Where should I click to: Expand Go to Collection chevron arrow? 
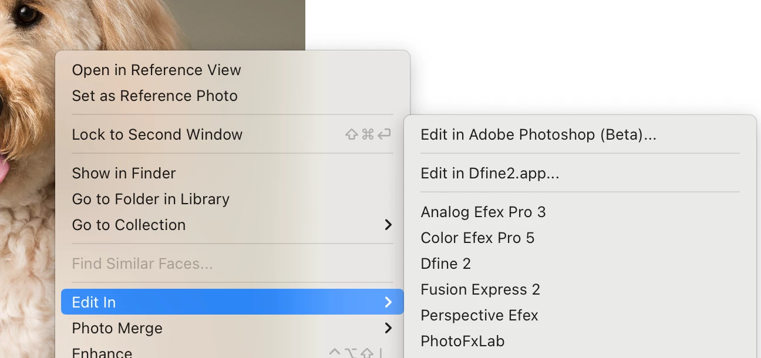(x=388, y=225)
